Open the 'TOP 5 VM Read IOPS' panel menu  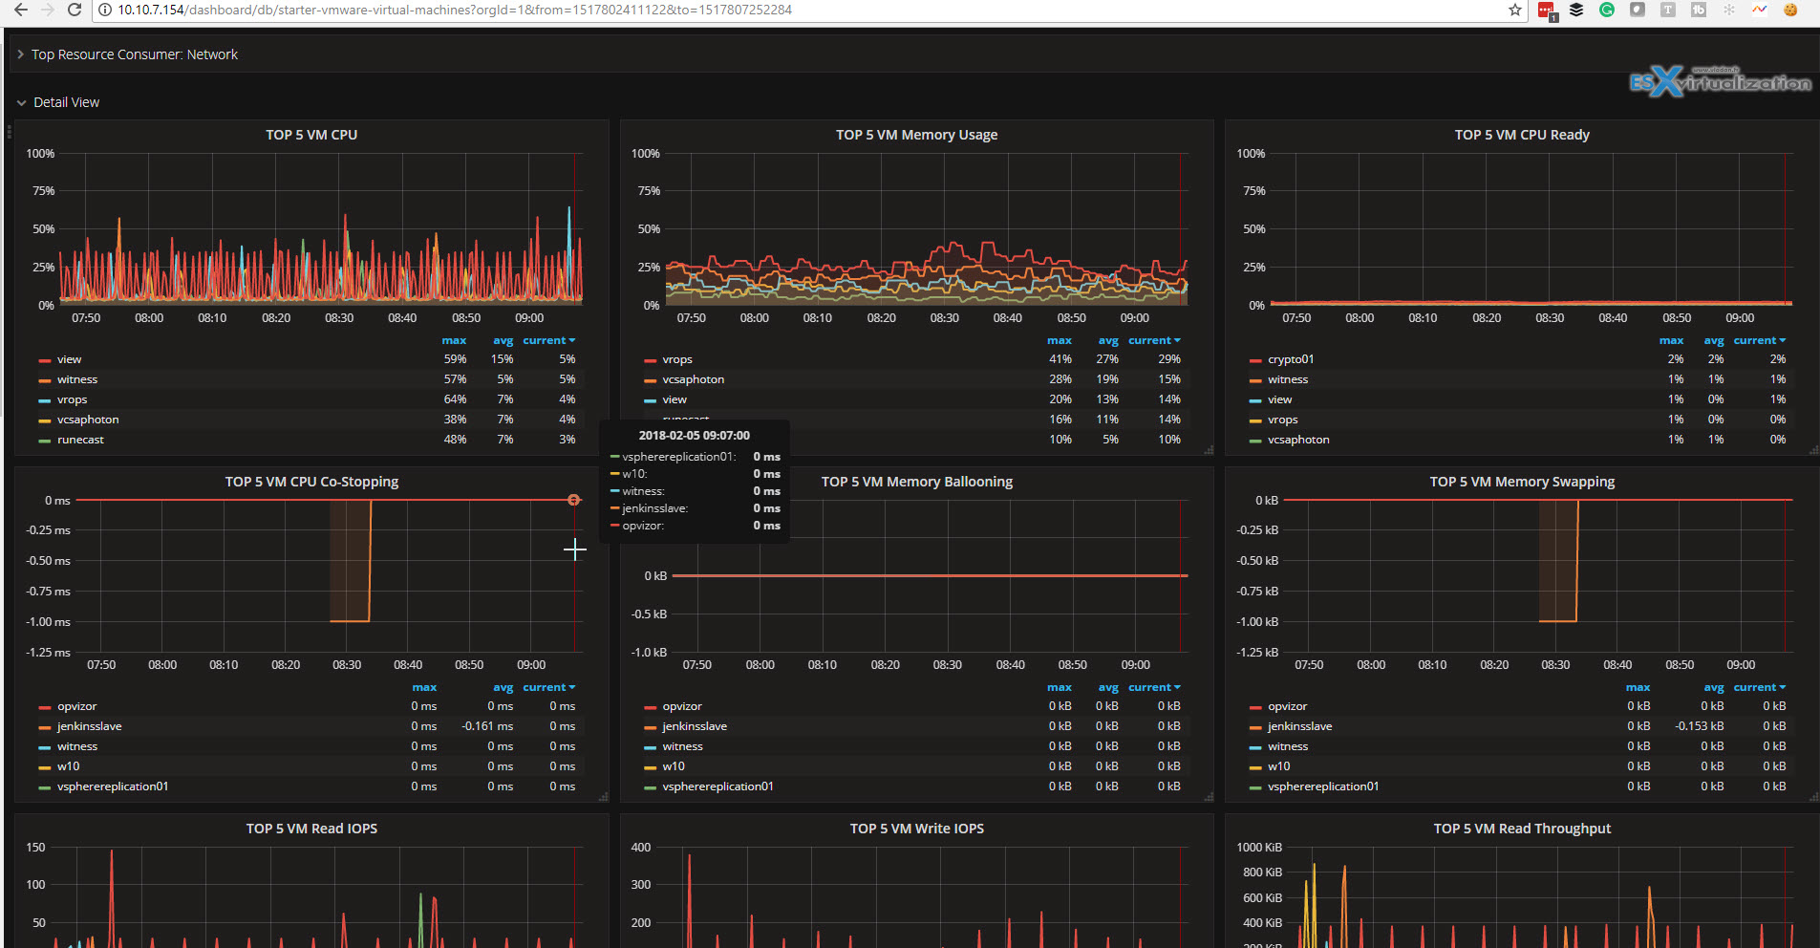[x=311, y=829]
